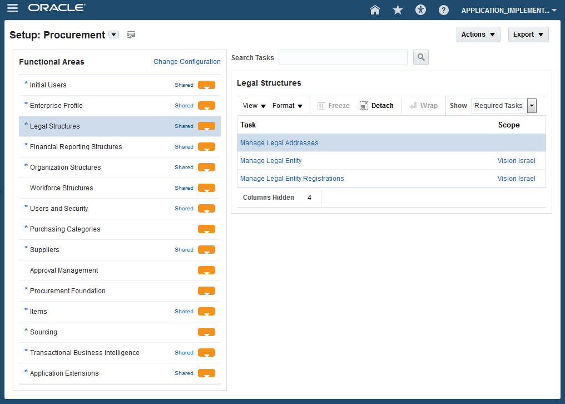Select Financial Reporting Structures functional area
Screen dimensions: 565x404
(76, 147)
